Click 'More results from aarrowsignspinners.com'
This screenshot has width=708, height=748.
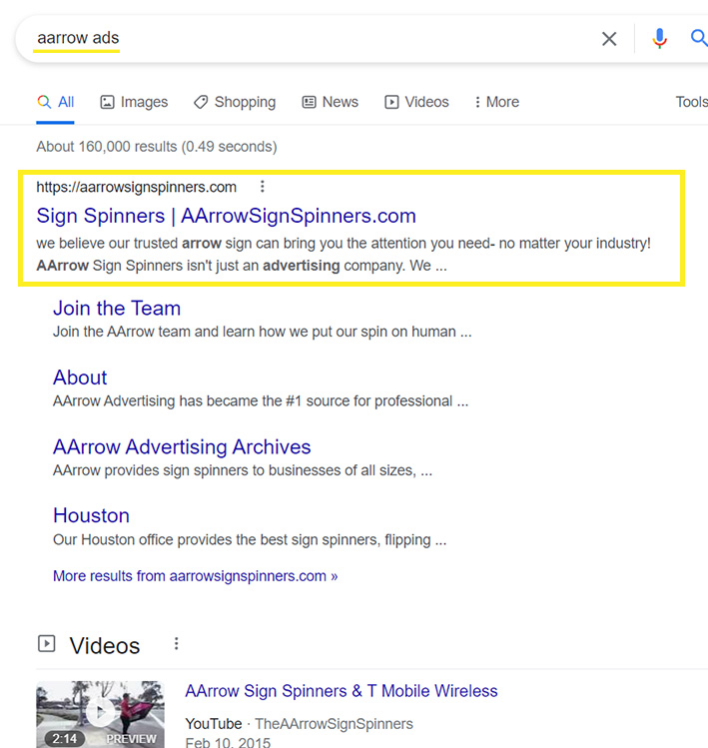click(x=195, y=576)
